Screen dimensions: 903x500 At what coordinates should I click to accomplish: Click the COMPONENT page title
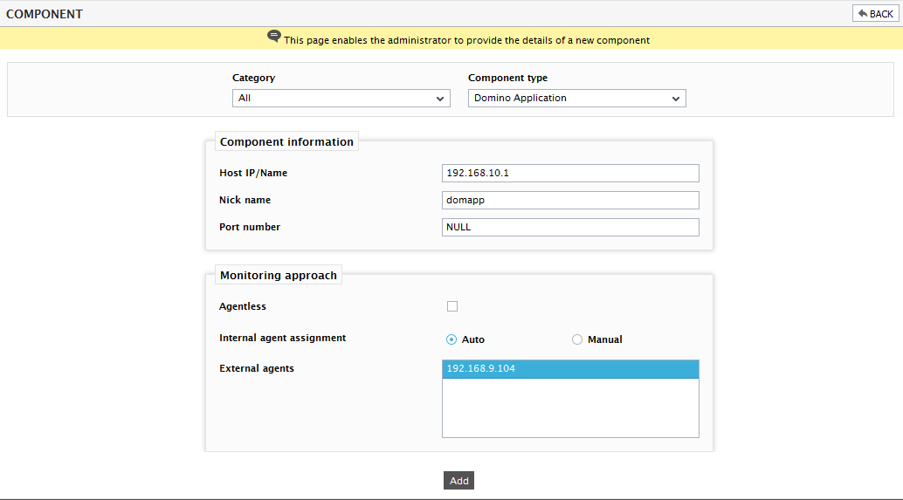(x=45, y=14)
